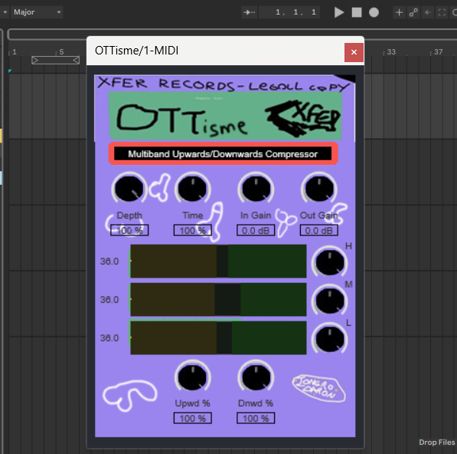Click the Time 100 % value box
457x454 pixels.
point(193,230)
